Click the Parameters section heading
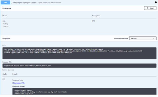Screen dimensions: 158x97 (x=7, y=8)
